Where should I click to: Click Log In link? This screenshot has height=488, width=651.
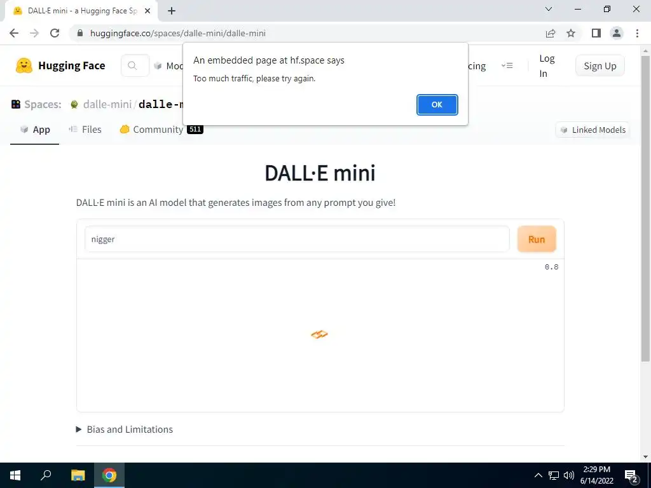(547, 66)
